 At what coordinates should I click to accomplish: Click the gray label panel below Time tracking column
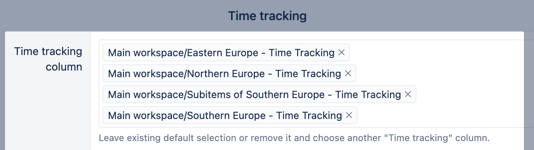48,112
